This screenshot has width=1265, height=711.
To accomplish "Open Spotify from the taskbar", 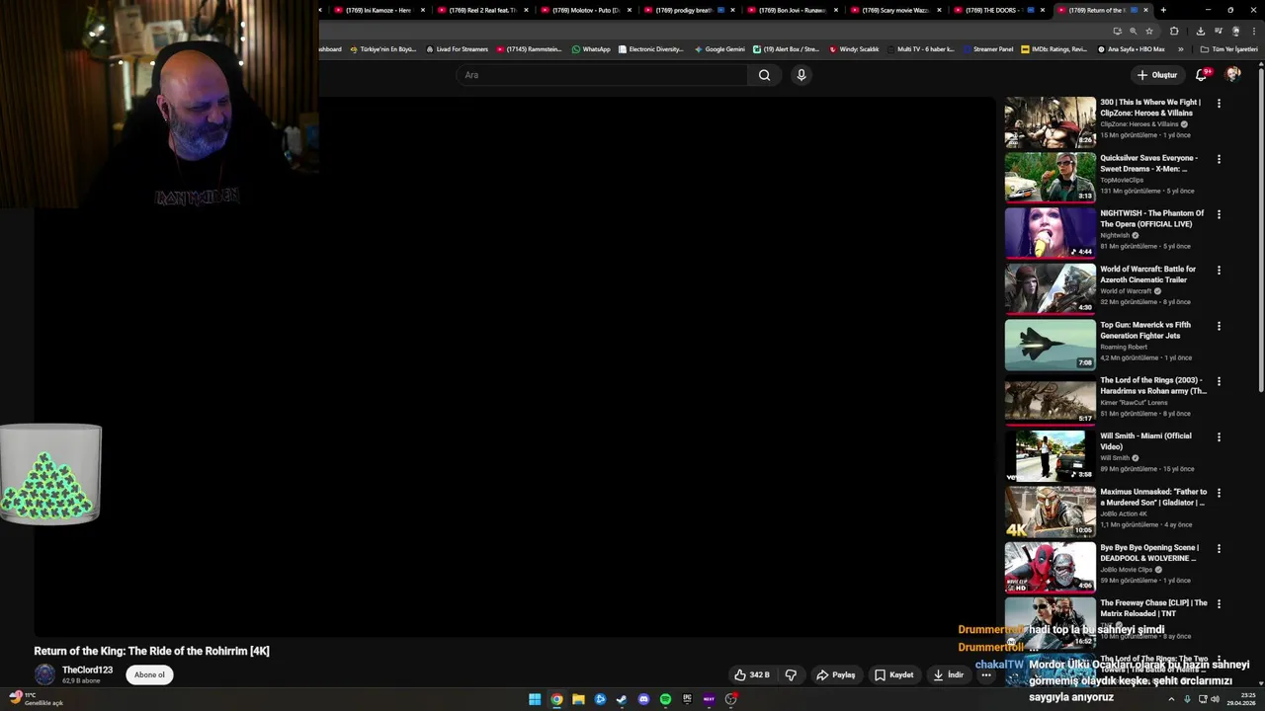I will [x=665, y=699].
